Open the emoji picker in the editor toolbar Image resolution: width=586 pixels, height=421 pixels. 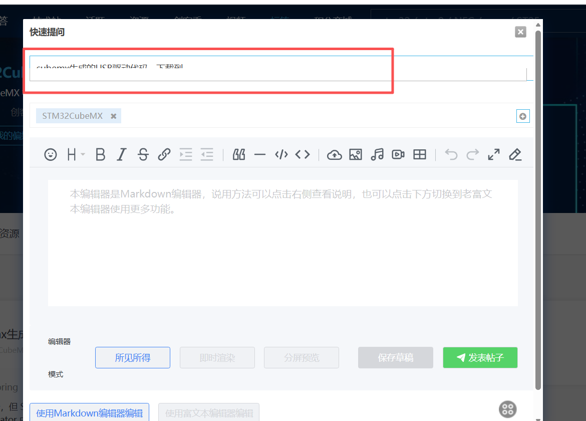coord(51,154)
